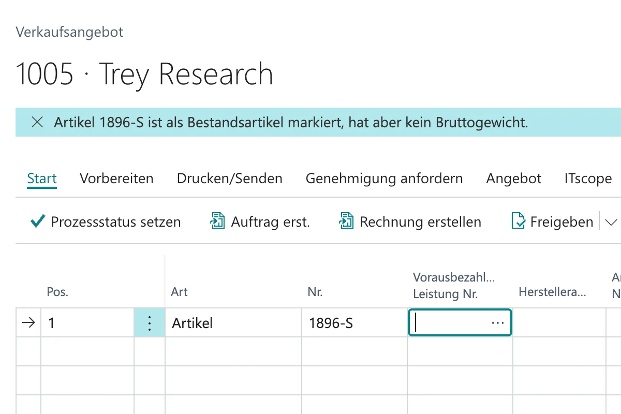Click the Auftrag erst. document icon
The height and width of the screenshot is (414, 621).
[217, 221]
